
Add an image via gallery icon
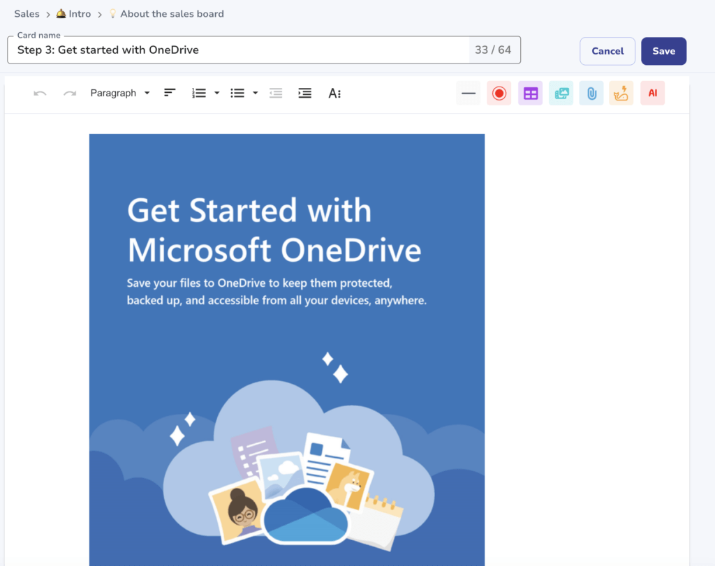(561, 94)
